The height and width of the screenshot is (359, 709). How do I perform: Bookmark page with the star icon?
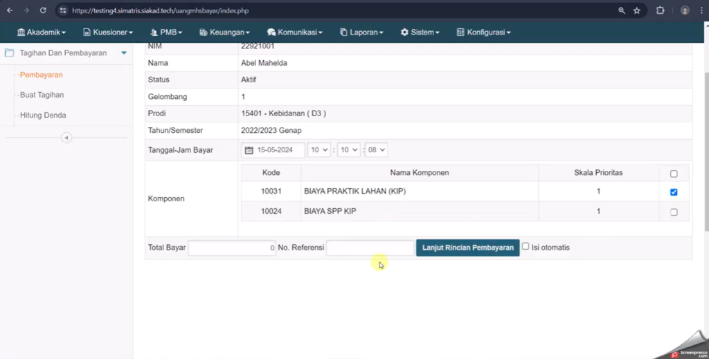click(x=637, y=10)
